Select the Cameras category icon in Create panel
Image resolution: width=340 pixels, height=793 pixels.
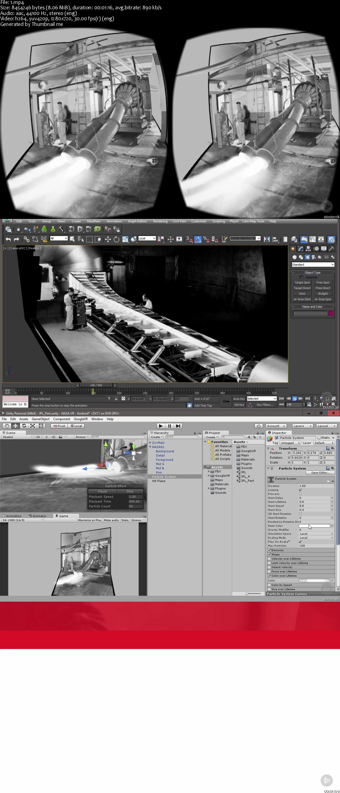(313, 257)
